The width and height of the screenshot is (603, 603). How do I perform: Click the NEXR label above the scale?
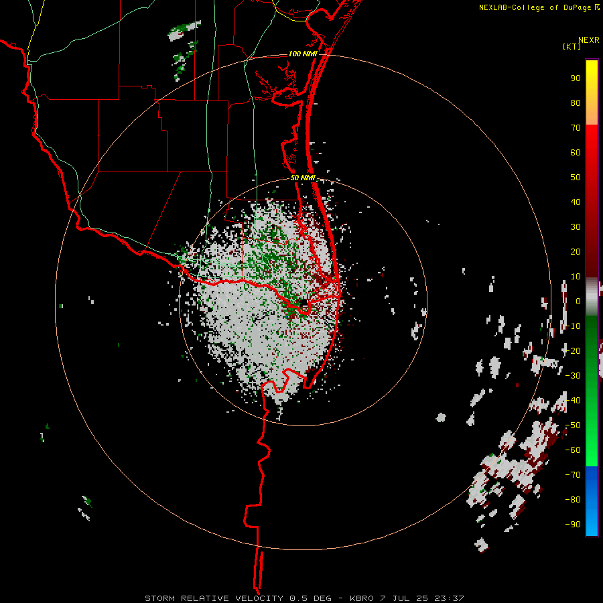coord(589,40)
